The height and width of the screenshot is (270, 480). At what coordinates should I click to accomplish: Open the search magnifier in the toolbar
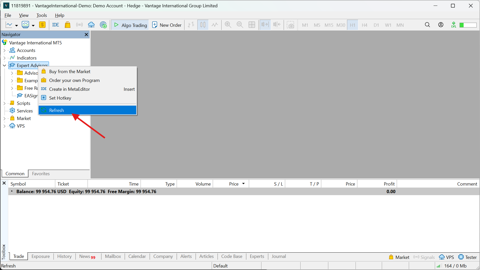(x=428, y=25)
